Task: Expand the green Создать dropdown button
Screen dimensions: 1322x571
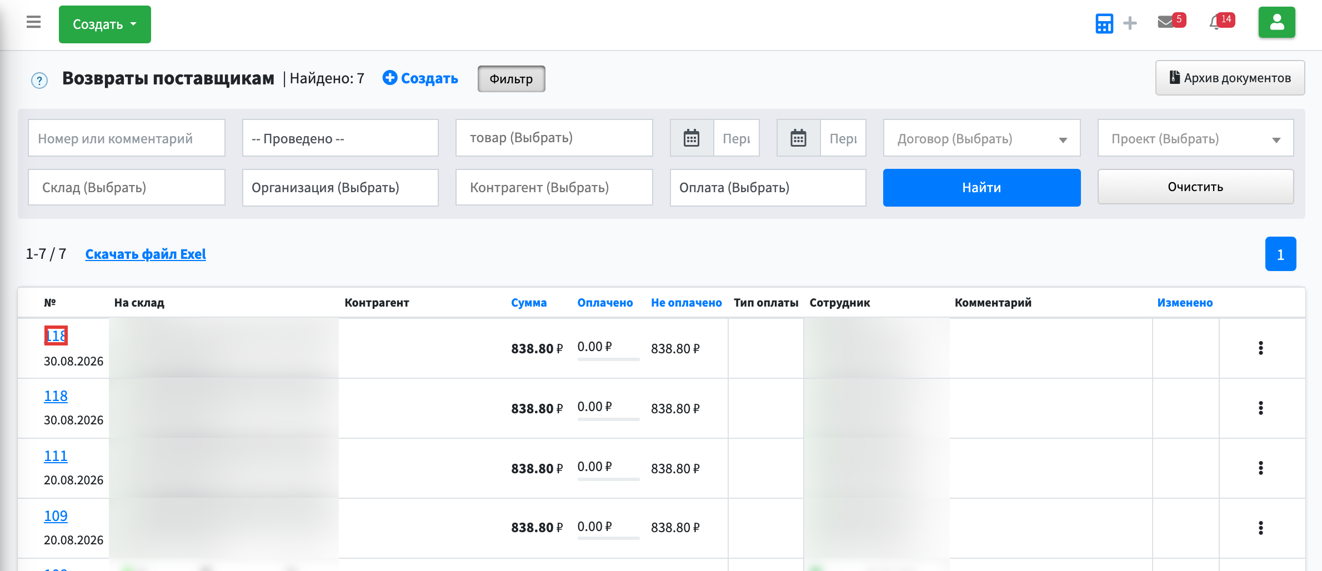Action: click(x=105, y=24)
